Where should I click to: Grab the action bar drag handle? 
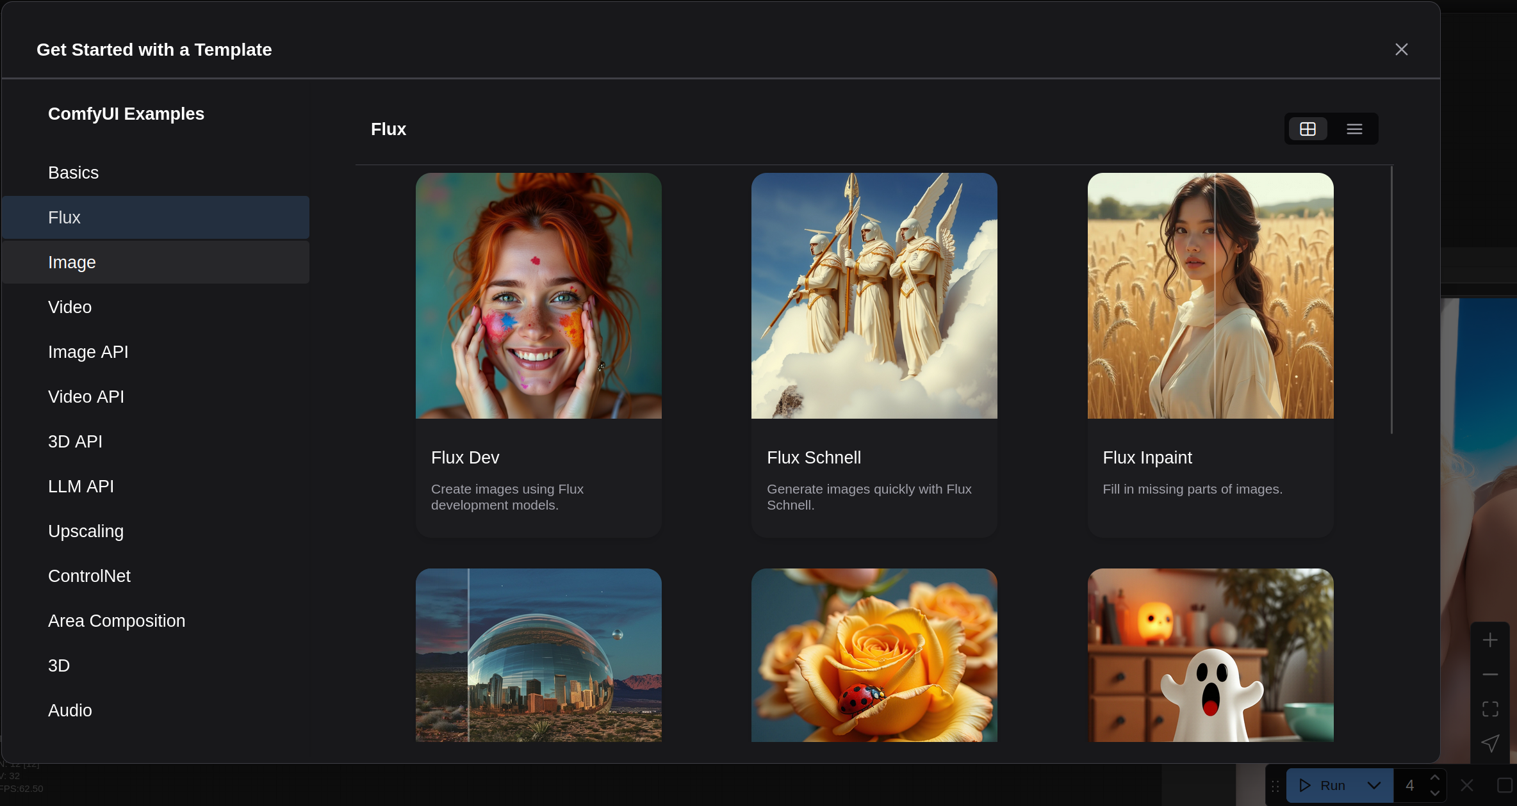pyautogui.click(x=1275, y=786)
